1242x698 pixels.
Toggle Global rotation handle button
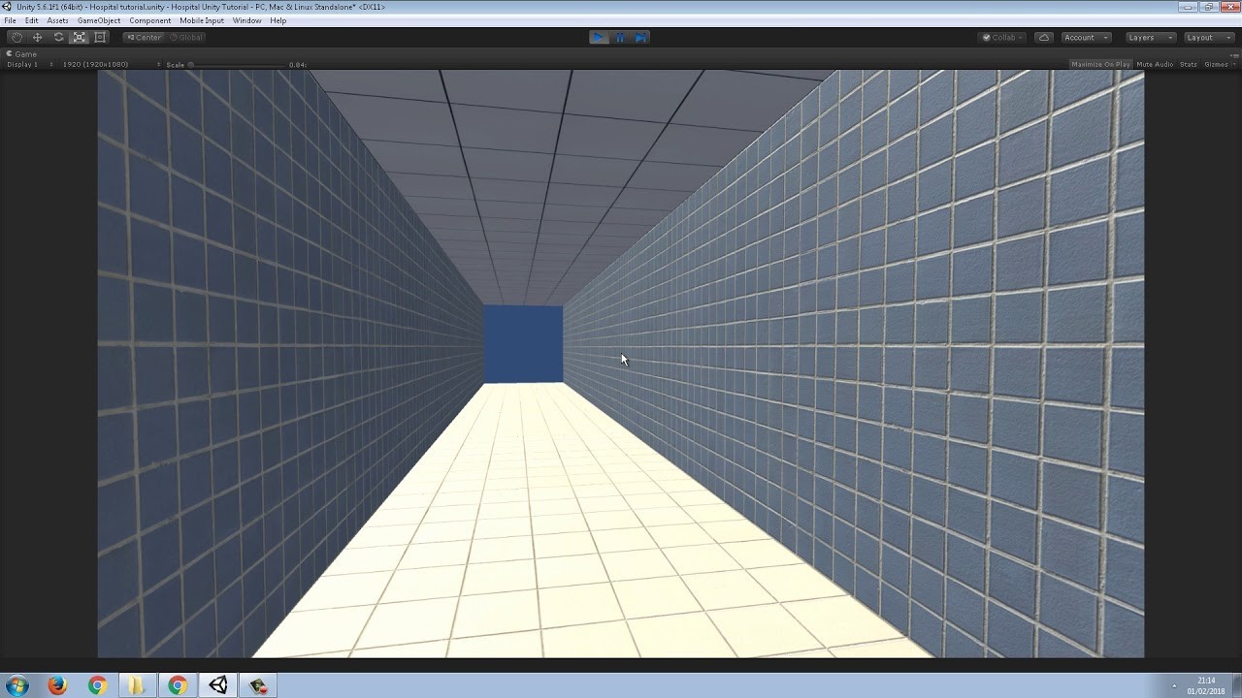tap(186, 37)
